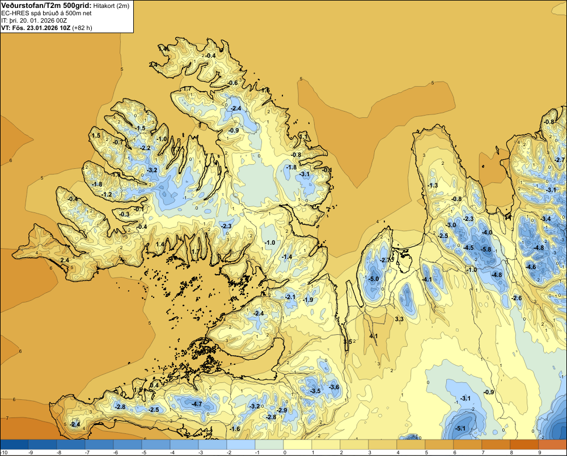Click the -4.1 temperature label
Screen dimensions: 567x456
(427, 279)
